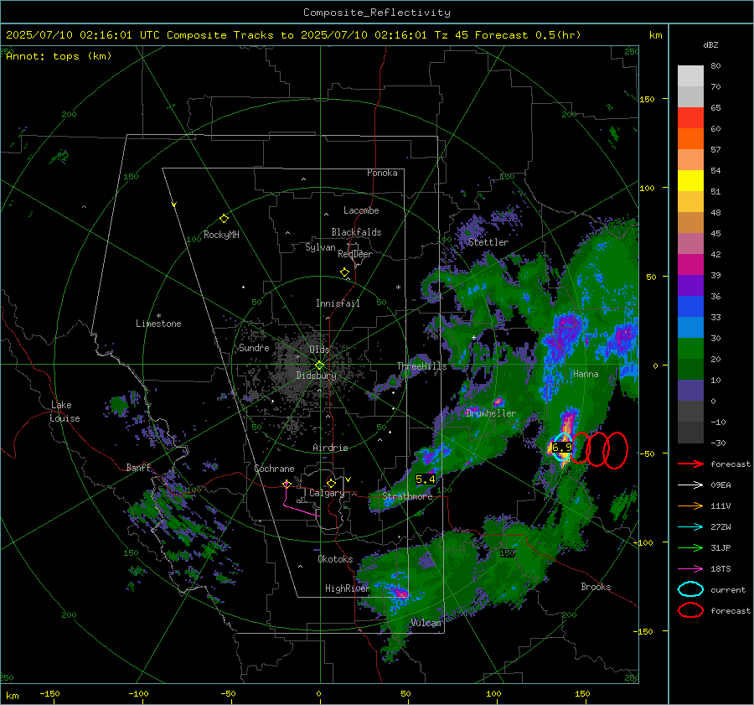Click the 6.9 storm top label

(561, 448)
